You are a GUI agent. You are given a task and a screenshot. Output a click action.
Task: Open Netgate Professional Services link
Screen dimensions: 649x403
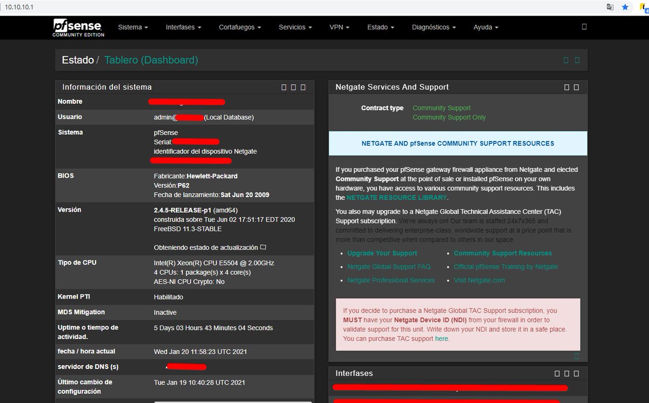[x=391, y=280]
